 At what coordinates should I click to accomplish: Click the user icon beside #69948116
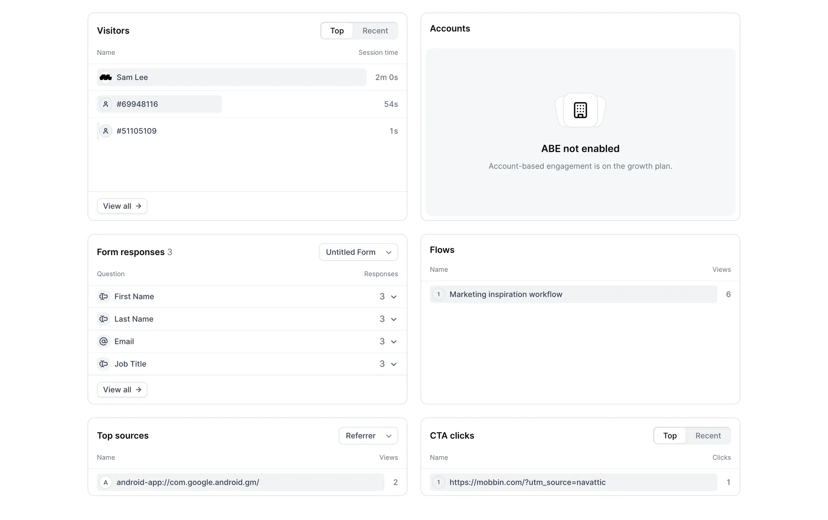pyautogui.click(x=106, y=104)
